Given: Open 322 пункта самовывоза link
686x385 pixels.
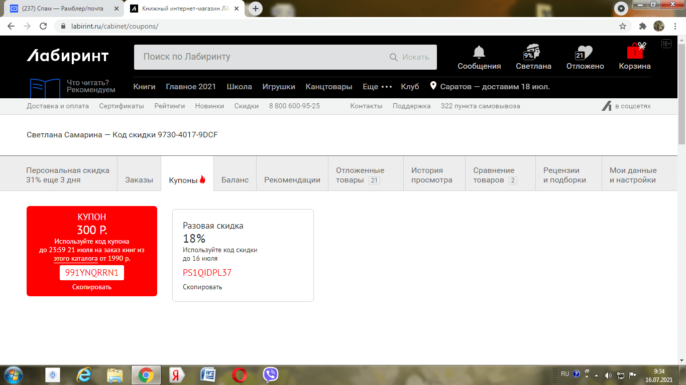Looking at the screenshot, I should click(481, 106).
